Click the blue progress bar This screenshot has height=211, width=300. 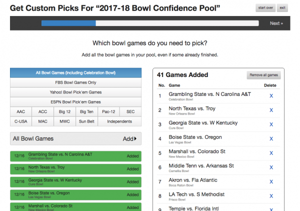pos(68,23)
